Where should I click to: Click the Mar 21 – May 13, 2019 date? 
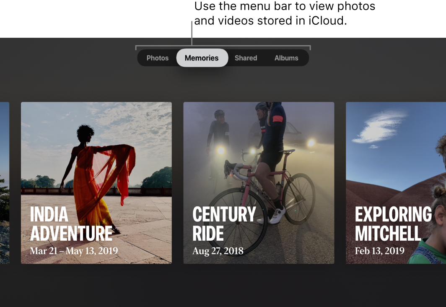pos(74,251)
